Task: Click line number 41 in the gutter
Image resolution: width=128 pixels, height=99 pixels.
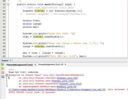Action: click(4, 53)
